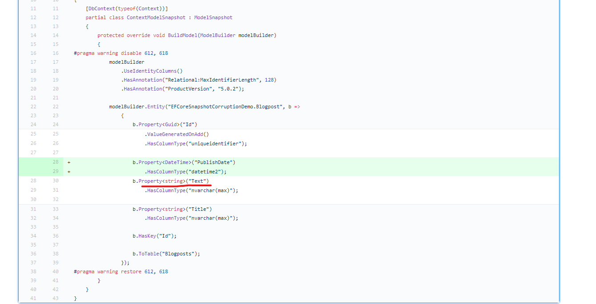The image size is (596, 304).
Task: Click the "Relational:MaxIdentifierLength" annotation string
Action: pyautogui.click(x=211, y=80)
